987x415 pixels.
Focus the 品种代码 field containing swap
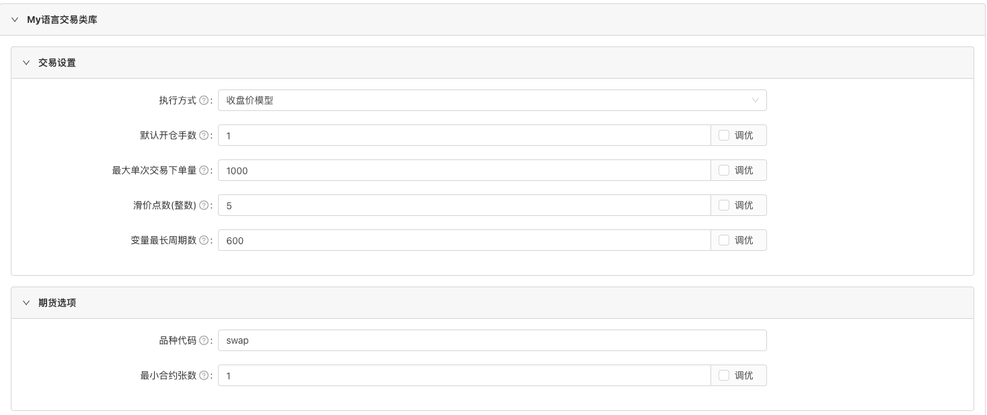pos(492,340)
